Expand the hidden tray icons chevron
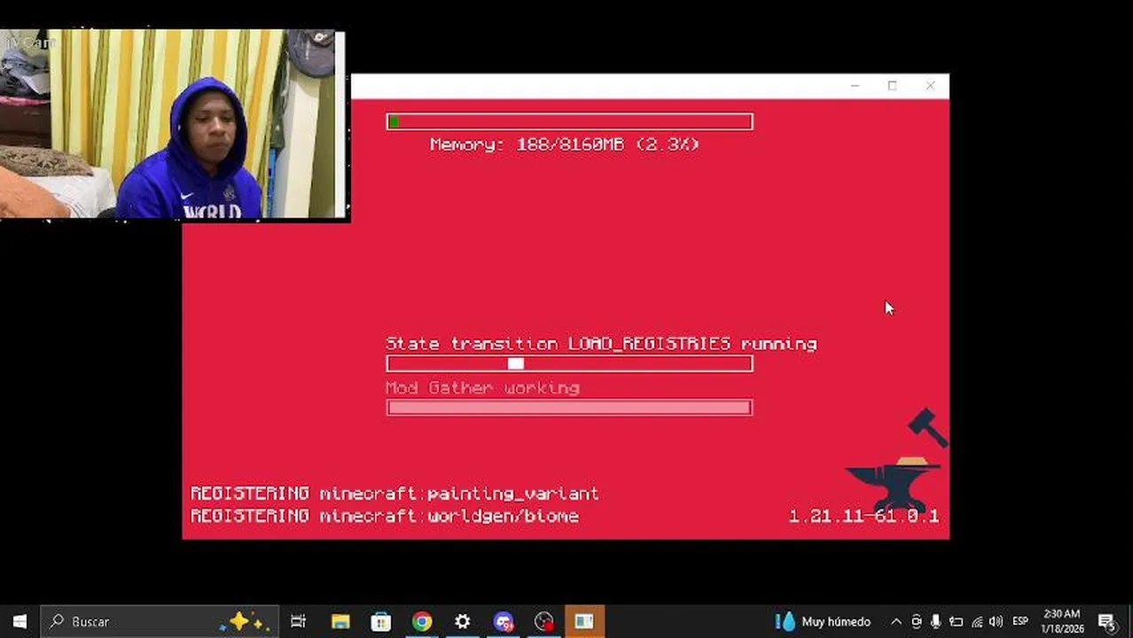1133x638 pixels. point(896,621)
